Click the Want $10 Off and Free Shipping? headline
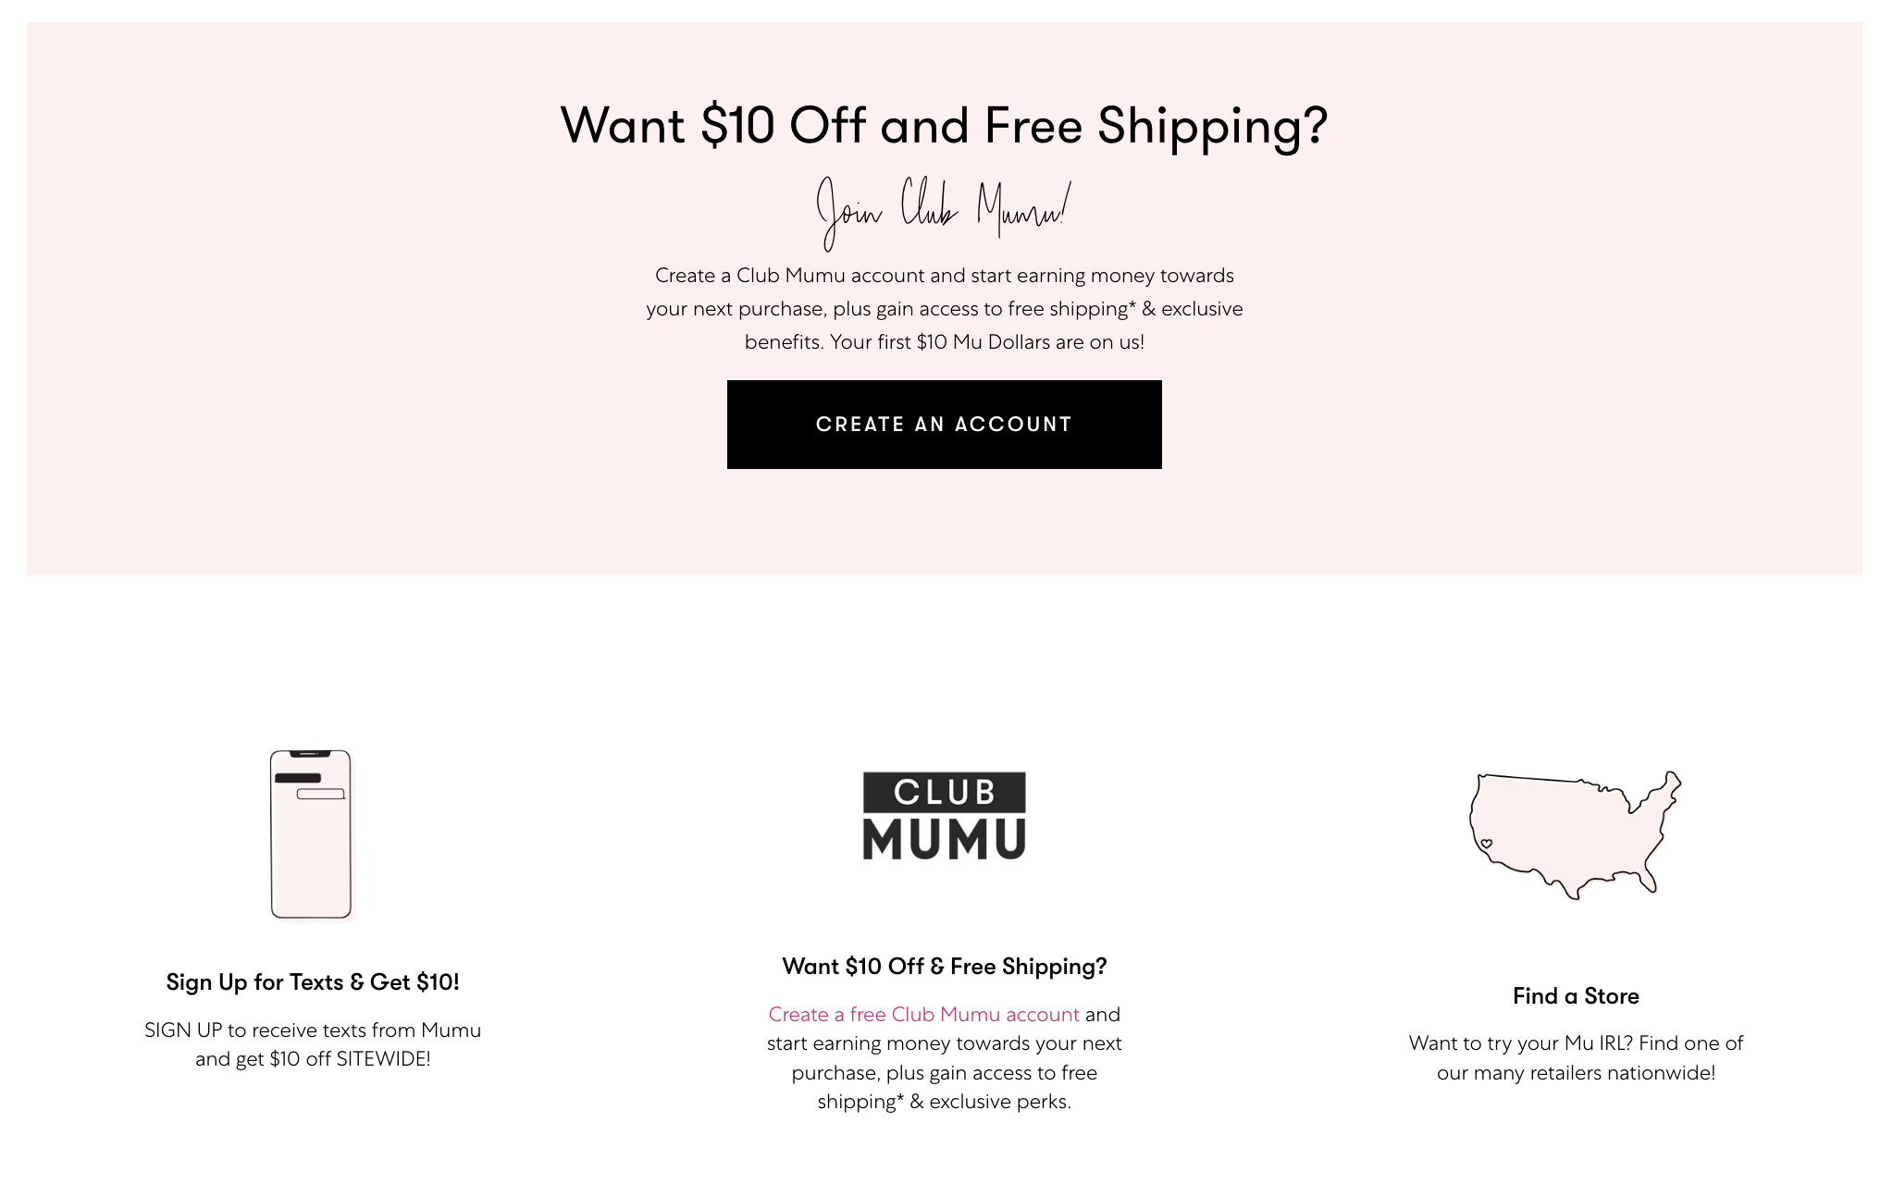The image size is (1893, 1197). click(945, 125)
